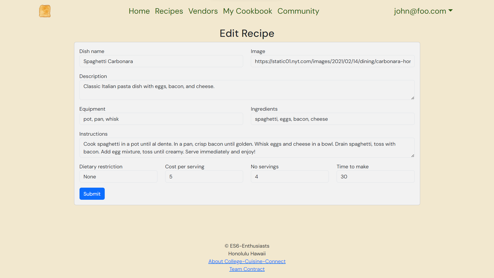494x278 pixels.
Task: Click the Submit button
Action: 92,194
